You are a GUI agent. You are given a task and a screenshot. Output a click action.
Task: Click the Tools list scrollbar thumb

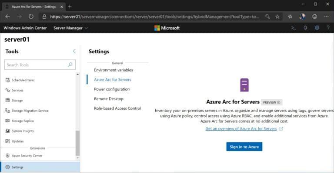[77, 143]
